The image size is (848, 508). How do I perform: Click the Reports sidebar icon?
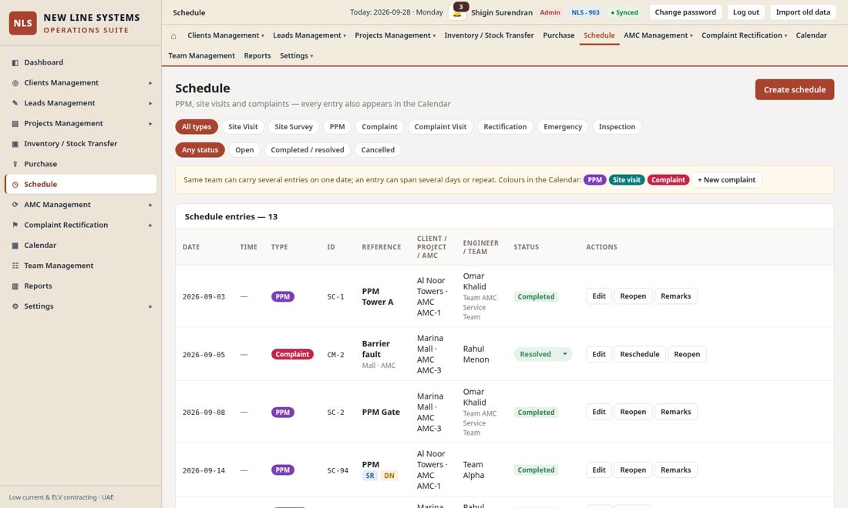click(15, 286)
